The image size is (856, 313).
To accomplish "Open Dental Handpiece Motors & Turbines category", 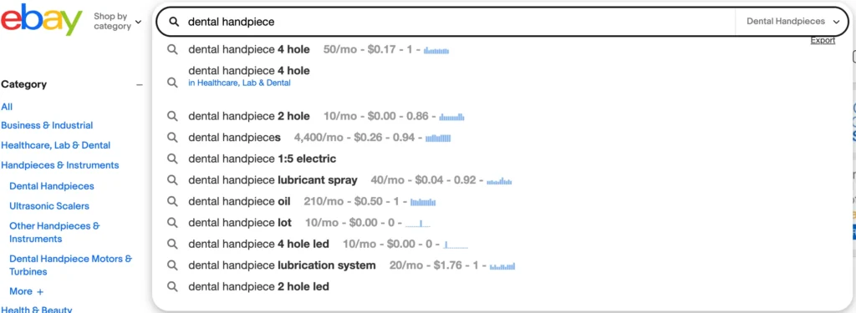I will [70, 265].
